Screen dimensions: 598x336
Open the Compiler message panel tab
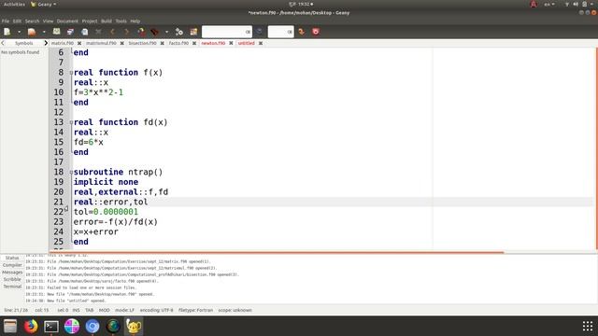click(x=12, y=265)
